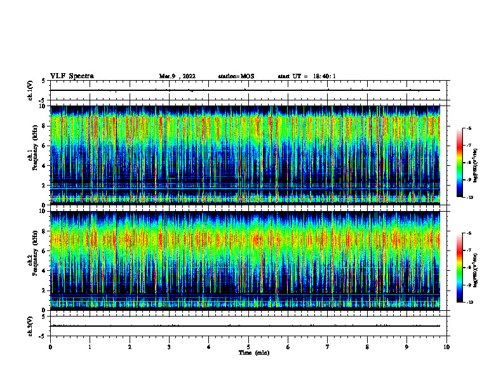Click the "VLF Spectra" plot title

pyautogui.click(x=72, y=76)
